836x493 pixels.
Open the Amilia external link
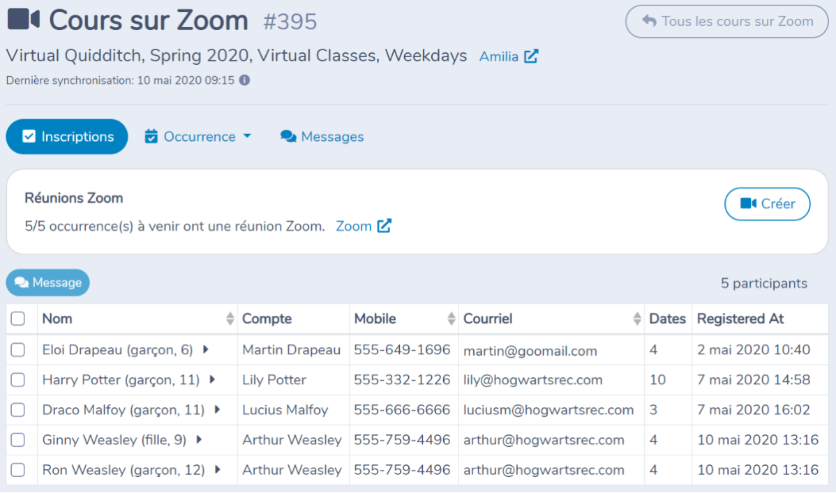tap(509, 56)
